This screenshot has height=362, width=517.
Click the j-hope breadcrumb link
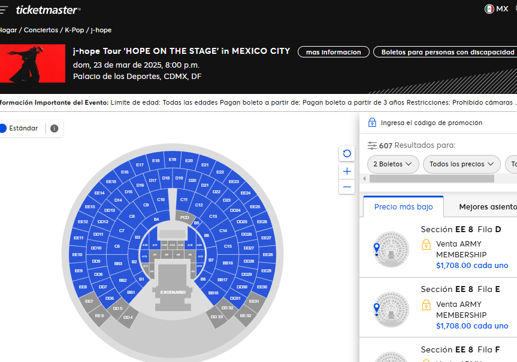(101, 30)
